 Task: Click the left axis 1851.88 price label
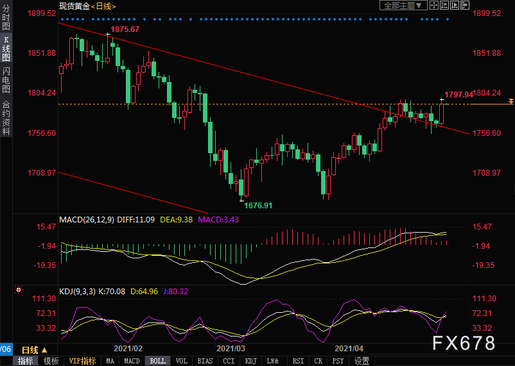pyautogui.click(x=42, y=53)
